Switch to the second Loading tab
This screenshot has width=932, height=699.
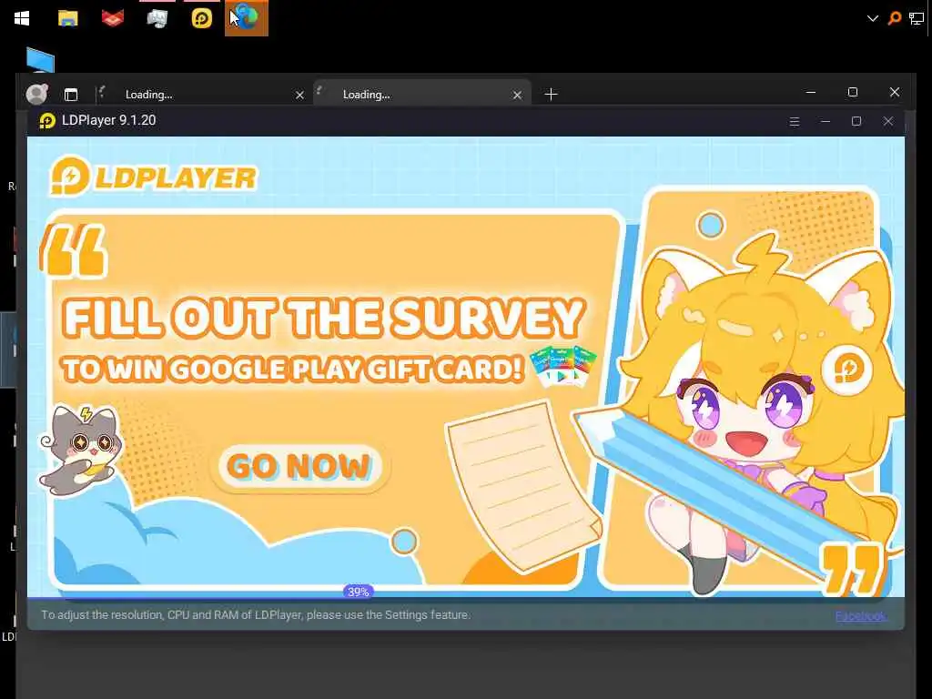422,94
